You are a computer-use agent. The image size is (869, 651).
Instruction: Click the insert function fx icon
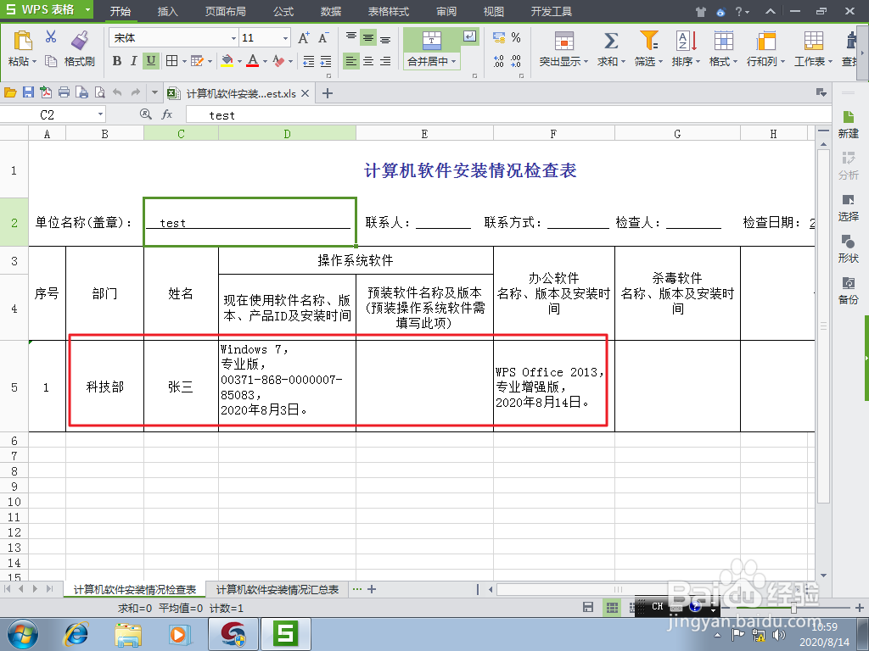point(167,114)
